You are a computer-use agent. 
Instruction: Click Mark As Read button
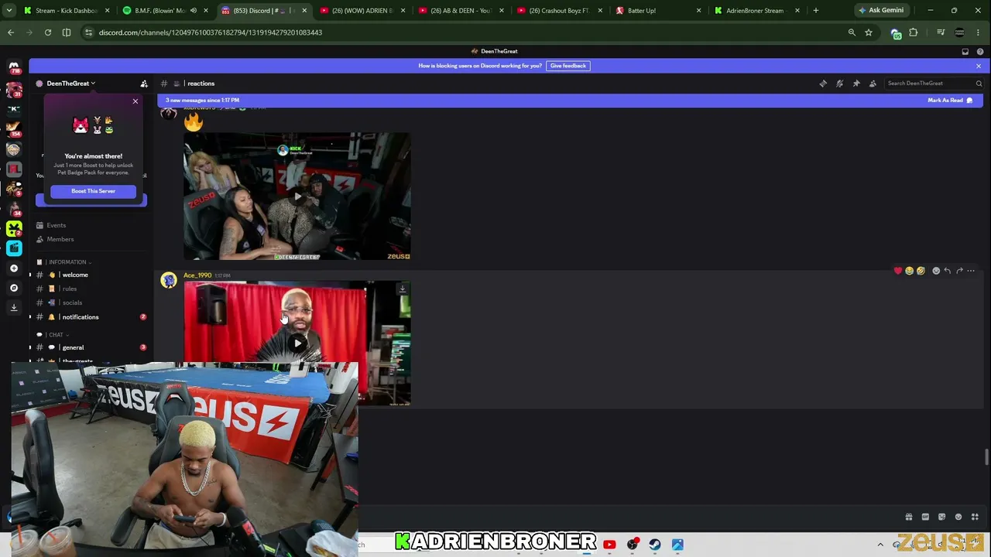tap(950, 101)
